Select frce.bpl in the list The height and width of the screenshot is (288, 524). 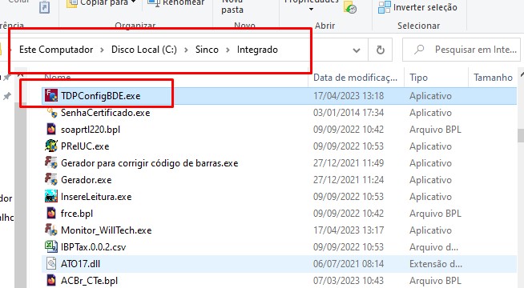coord(77,214)
